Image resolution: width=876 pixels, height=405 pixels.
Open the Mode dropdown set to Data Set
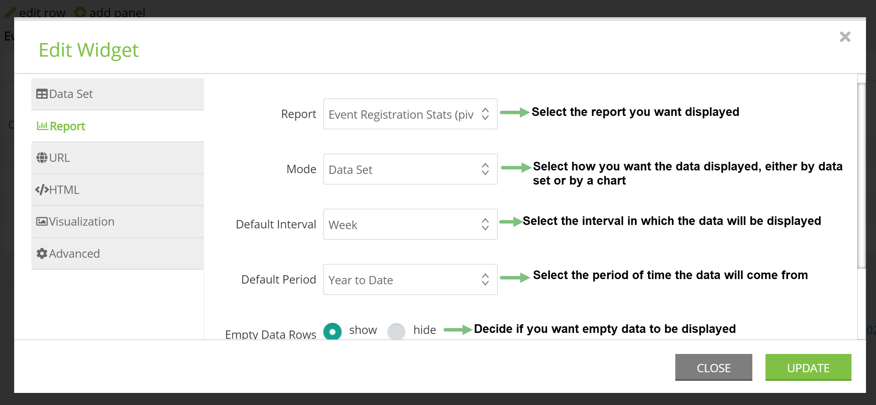tap(410, 169)
